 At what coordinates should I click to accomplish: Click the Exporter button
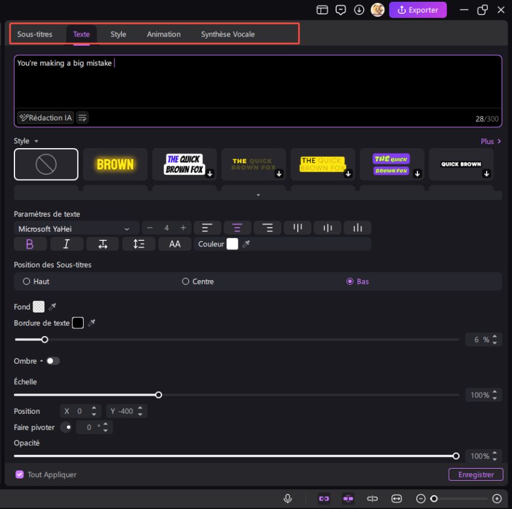click(x=418, y=10)
